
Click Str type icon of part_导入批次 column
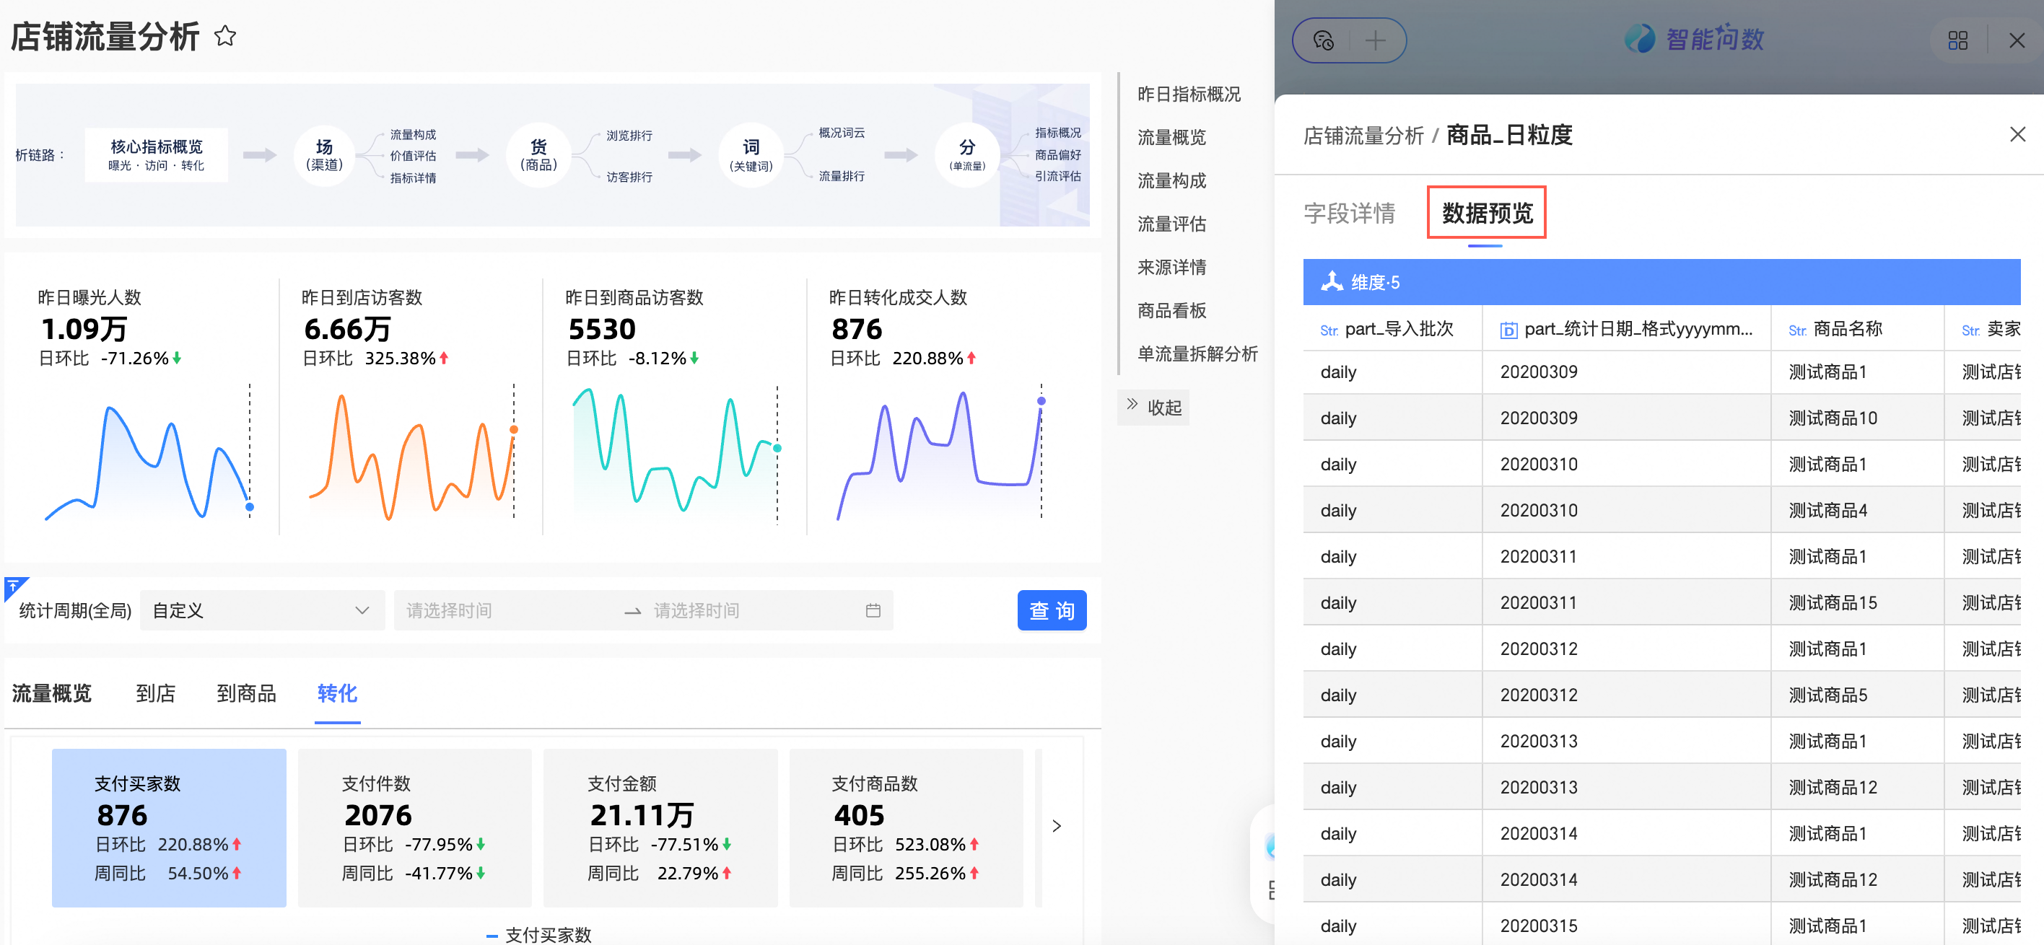[1329, 330]
